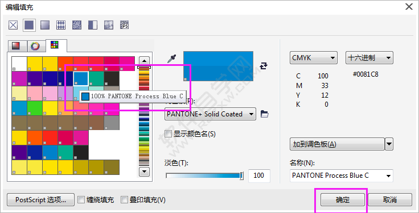The width and height of the screenshot is (419, 213).
Task: Click the tint value field showing 100
Action: point(259,176)
